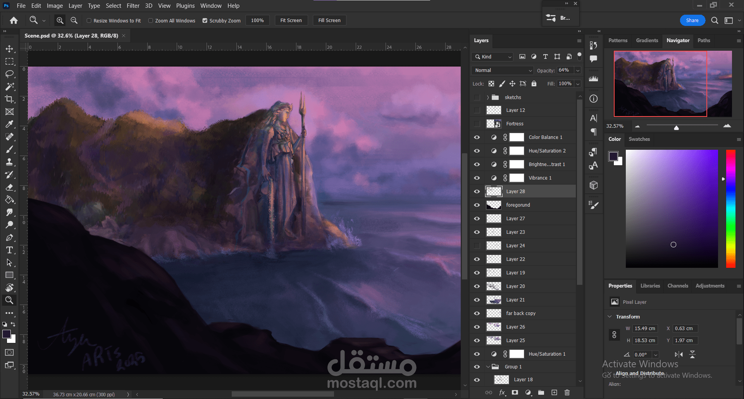This screenshot has height=399, width=744.
Task: Click the Zoom In magnifier icon
Action: pos(60,21)
